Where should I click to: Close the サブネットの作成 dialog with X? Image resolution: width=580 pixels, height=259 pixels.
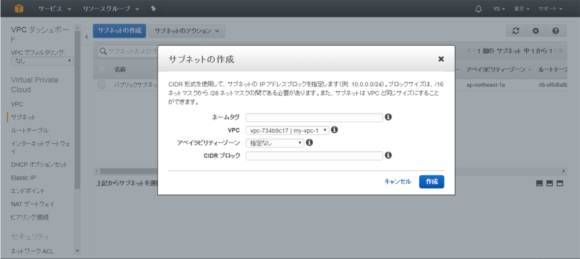pyautogui.click(x=441, y=59)
